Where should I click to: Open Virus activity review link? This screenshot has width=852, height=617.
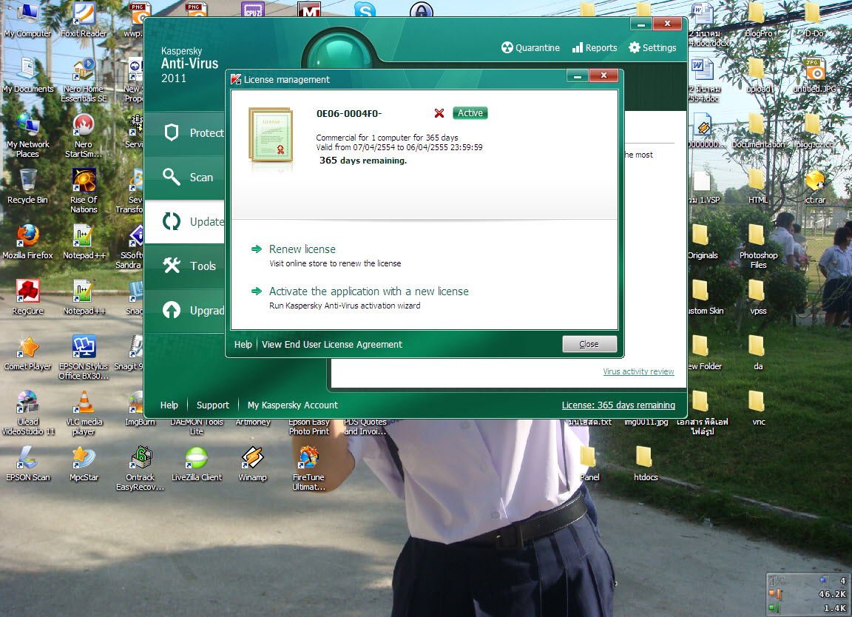[x=638, y=371]
